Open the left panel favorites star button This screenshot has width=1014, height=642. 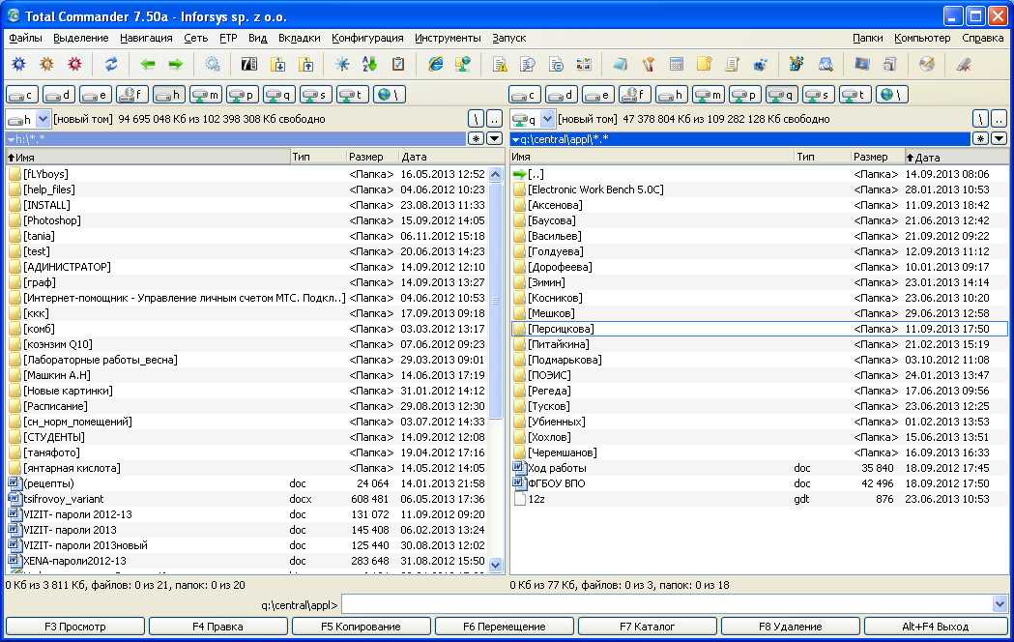click(476, 138)
